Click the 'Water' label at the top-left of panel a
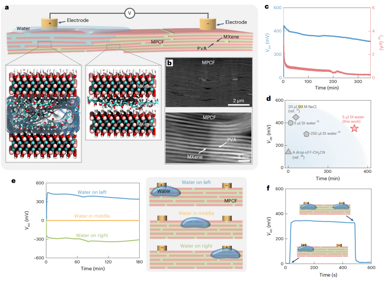This screenshot has width=386, height=281. click(x=23, y=28)
